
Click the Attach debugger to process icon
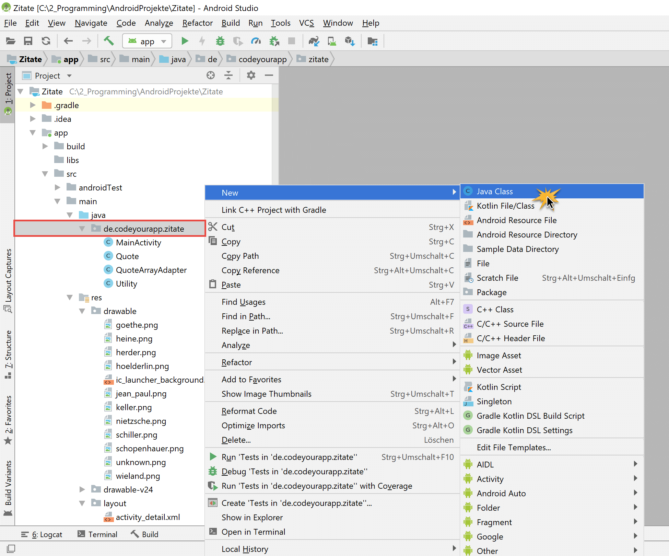pos(274,41)
